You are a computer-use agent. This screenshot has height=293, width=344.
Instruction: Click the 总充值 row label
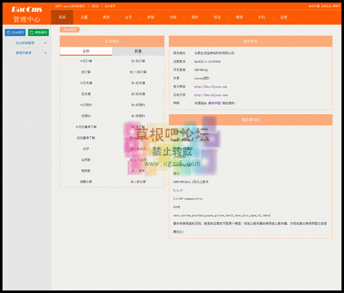tap(86, 94)
